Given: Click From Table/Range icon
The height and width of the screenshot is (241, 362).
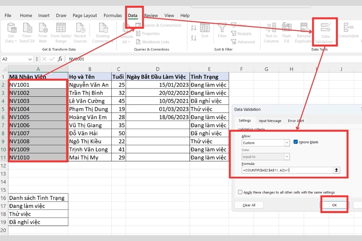Looking at the screenshot, I should pyautogui.click(x=61, y=33).
